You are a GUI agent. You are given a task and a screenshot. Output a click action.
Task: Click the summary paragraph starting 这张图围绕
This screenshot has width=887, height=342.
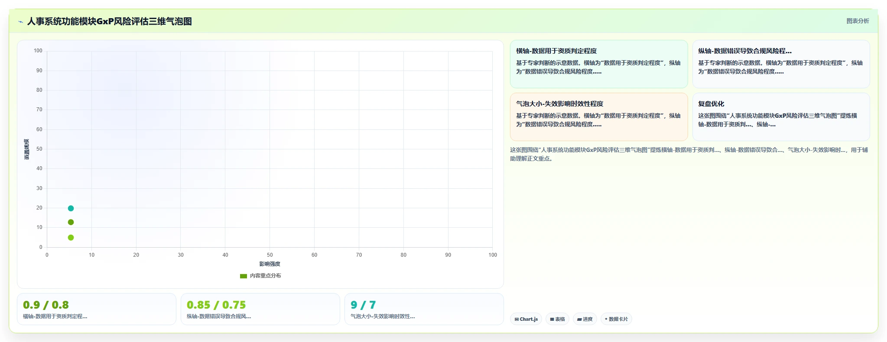689,154
